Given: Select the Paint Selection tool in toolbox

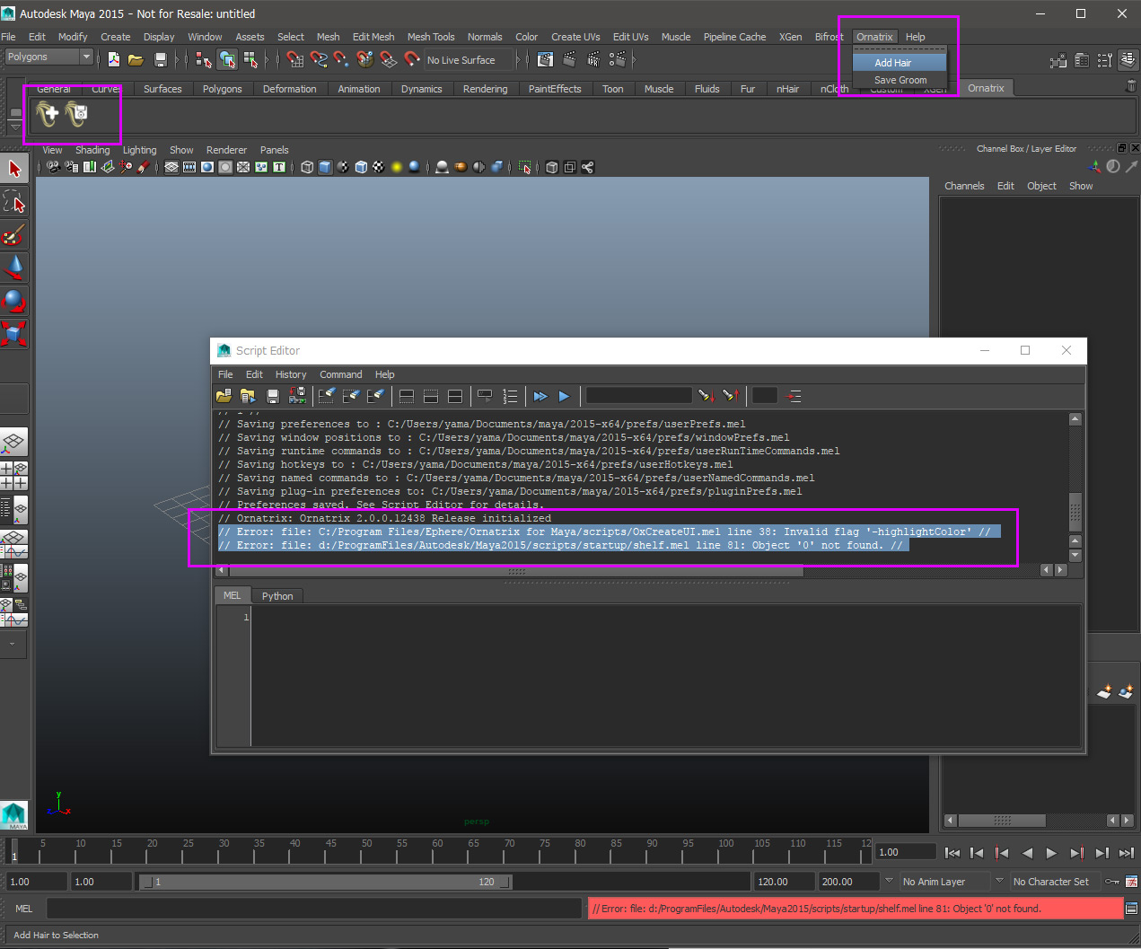Looking at the screenshot, I should click(x=13, y=235).
